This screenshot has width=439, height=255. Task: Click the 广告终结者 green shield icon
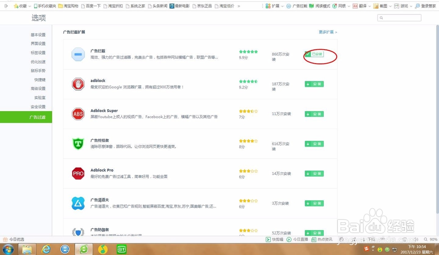tap(78, 143)
